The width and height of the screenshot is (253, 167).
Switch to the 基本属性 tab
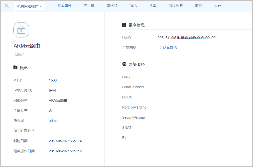point(65,6)
